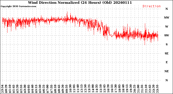This screenshot has height=94, width=173.
Task: Click the '02:55' time axis label
Action: (x=21, y=89)
